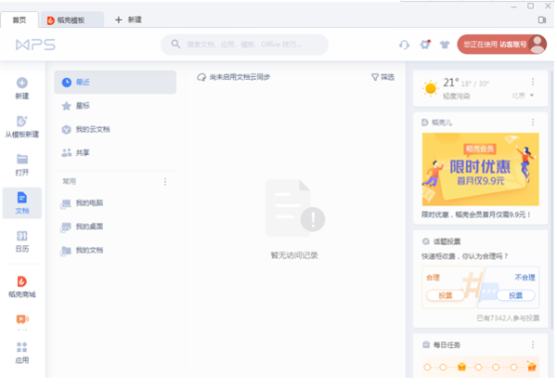Viewport: 557px width, 389px height.
Task: Click the right panel scrollbar
Action: [552, 199]
